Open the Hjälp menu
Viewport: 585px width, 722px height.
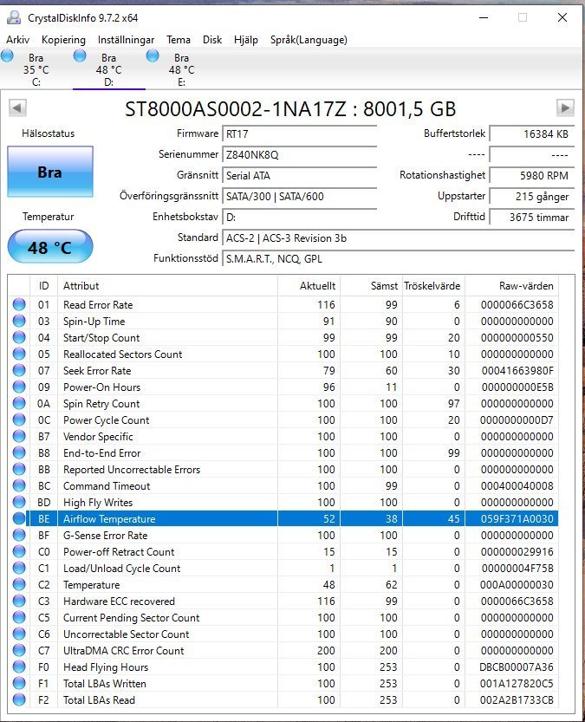point(246,40)
